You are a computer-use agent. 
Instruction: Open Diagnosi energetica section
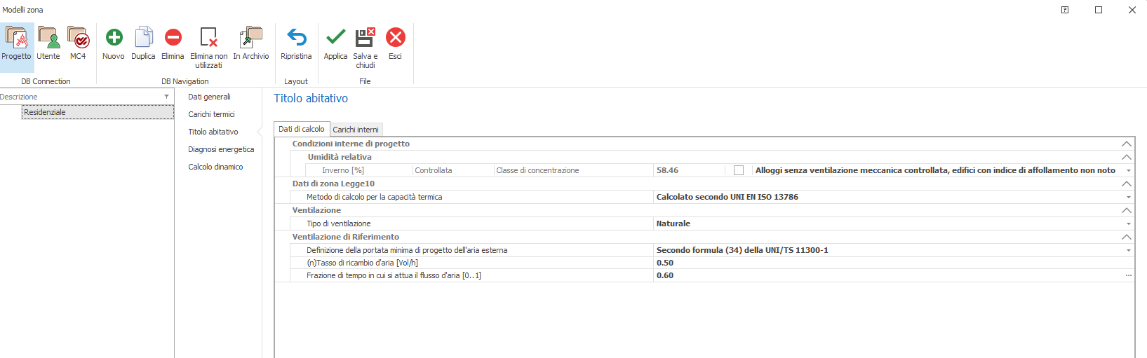[x=221, y=149]
